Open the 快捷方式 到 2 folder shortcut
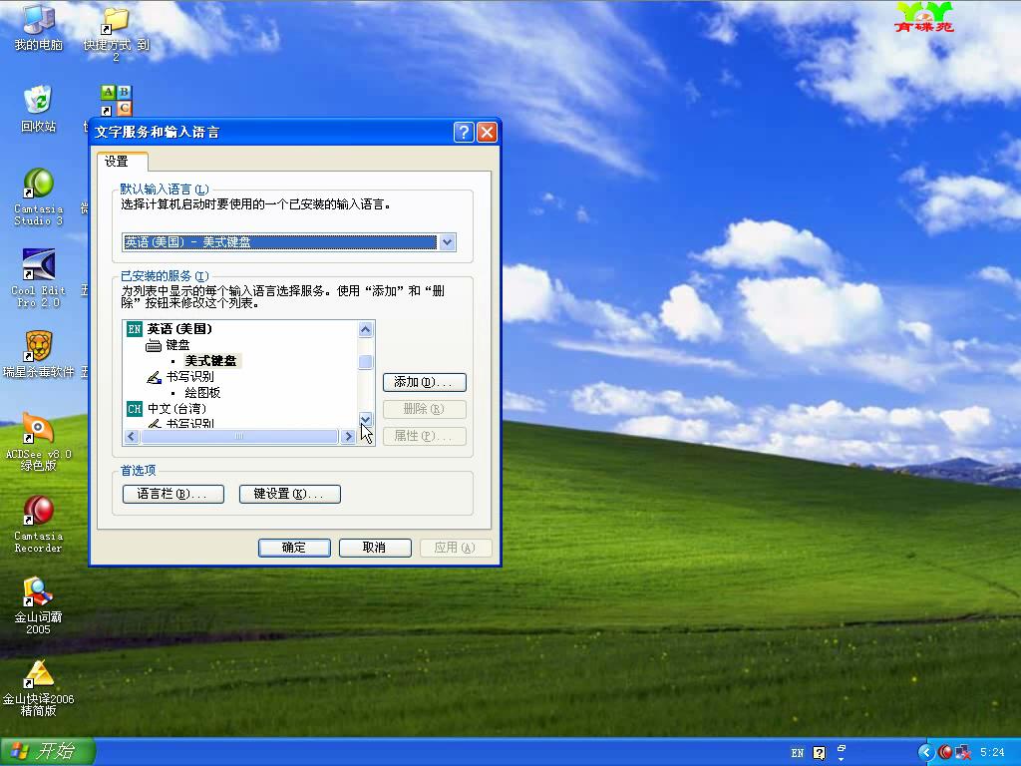The width and height of the screenshot is (1021, 766). [x=116, y=34]
